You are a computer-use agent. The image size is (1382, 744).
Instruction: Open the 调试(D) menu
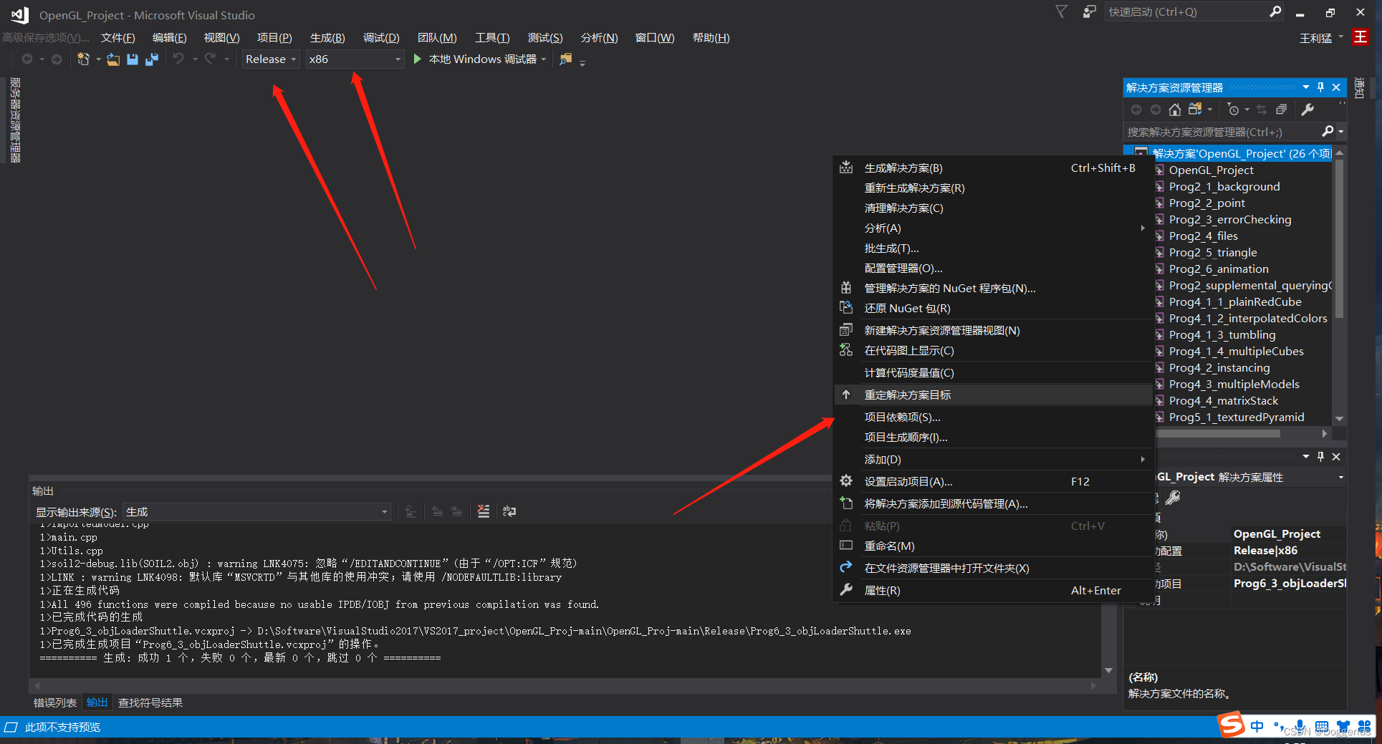coord(380,37)
